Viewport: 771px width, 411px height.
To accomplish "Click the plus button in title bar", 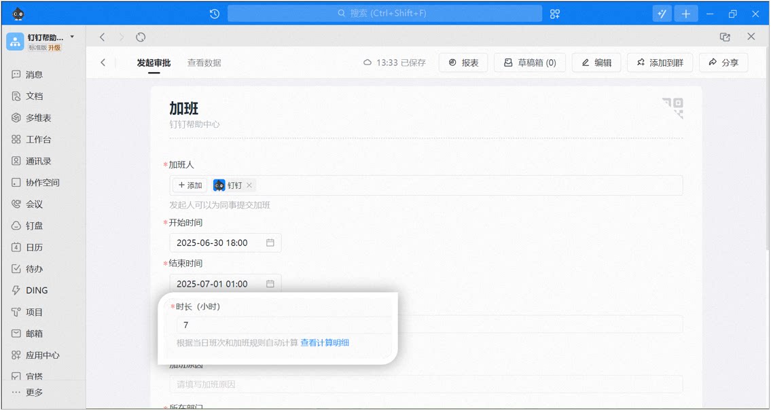I will [686, 14].
